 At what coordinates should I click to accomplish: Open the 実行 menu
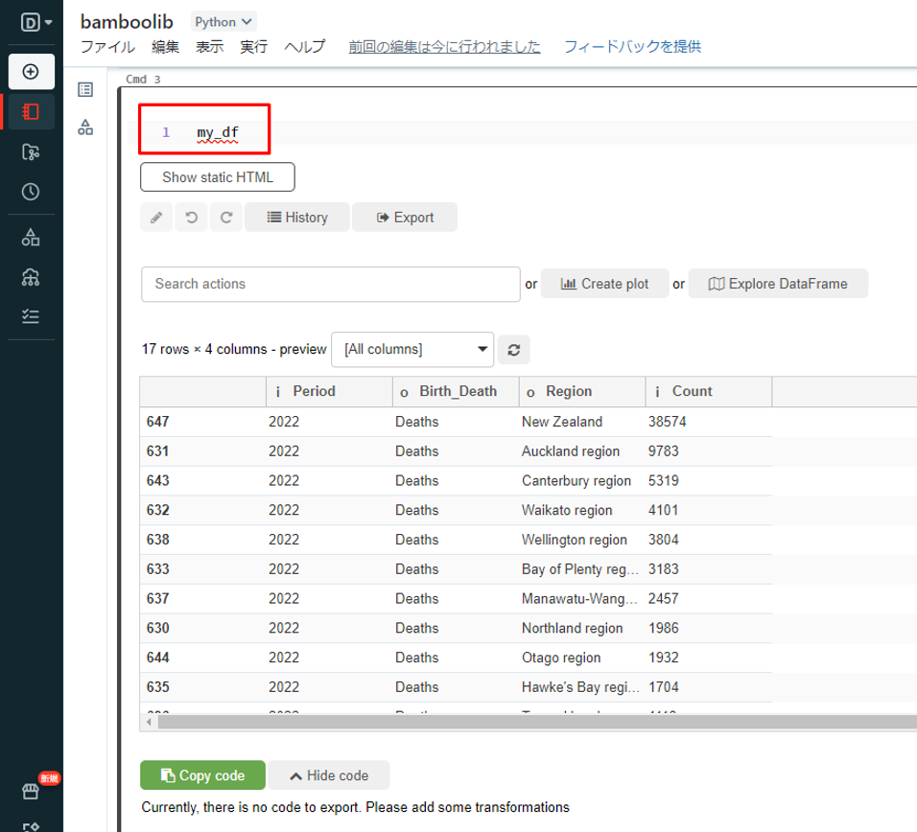click(253, 46)
